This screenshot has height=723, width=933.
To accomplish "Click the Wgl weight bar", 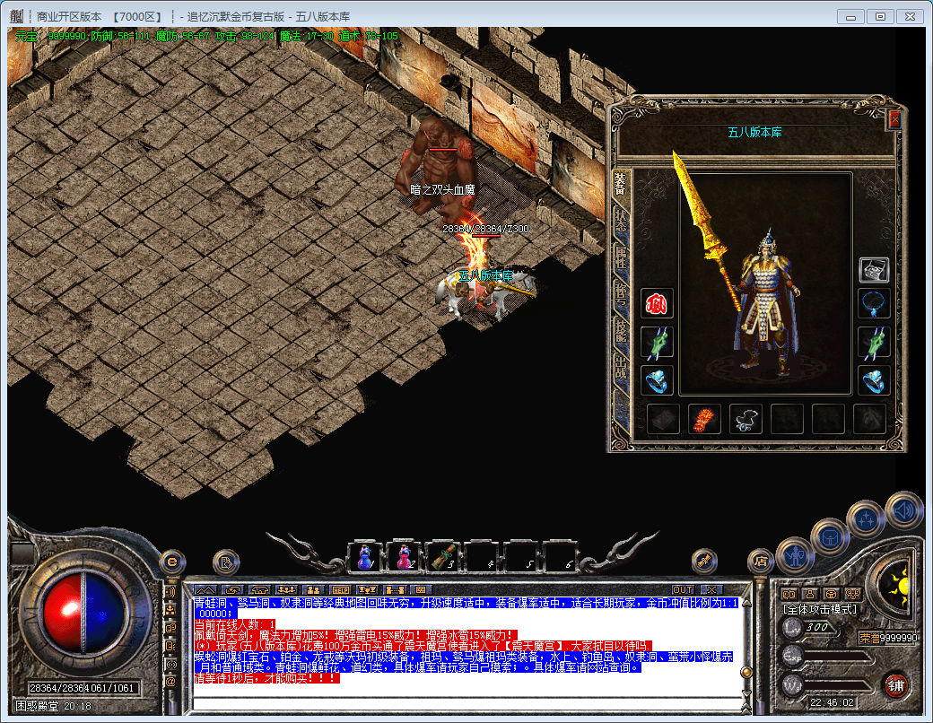I will pos(839,685).
